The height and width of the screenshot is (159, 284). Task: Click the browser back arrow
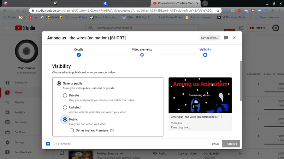point(4,11)
